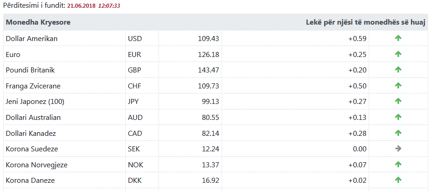Click the Franga Zvicerane row label
The width and height of the screenshot is (430, 191).
[x=33, y=86]
